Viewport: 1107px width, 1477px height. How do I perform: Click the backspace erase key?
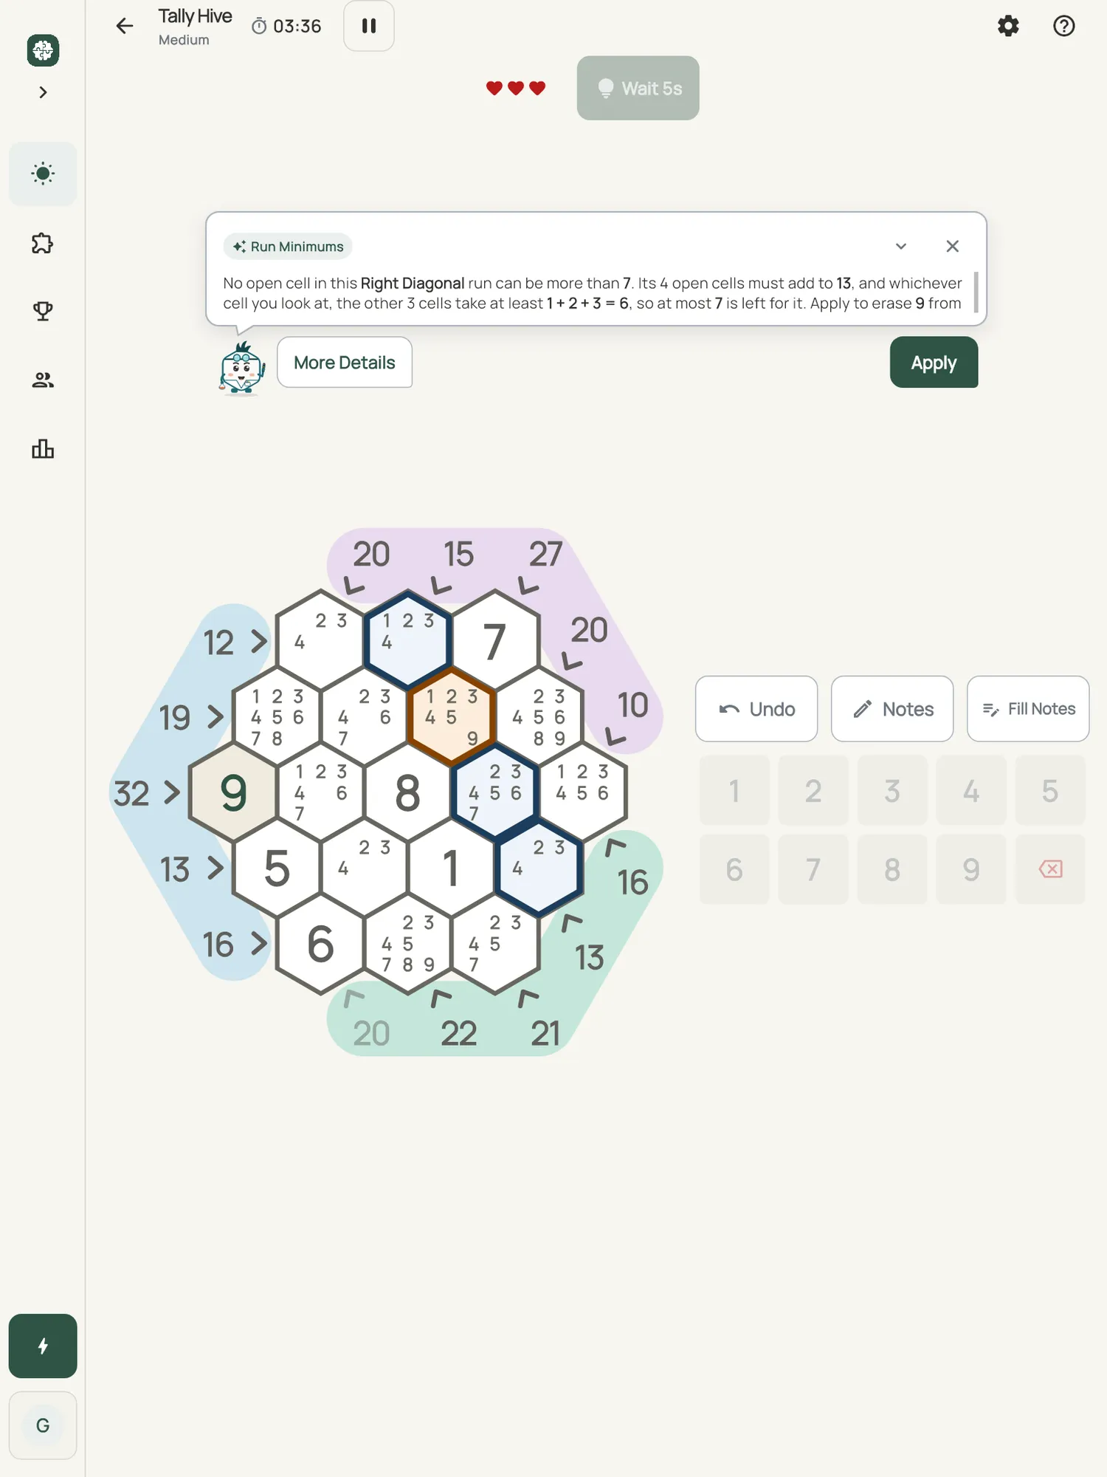1050,870
